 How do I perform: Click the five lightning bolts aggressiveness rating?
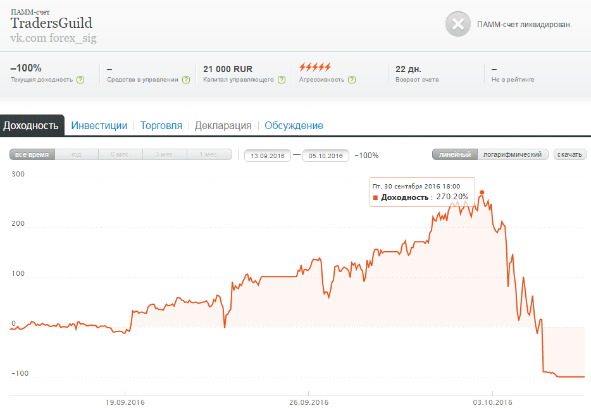point(314,68)
